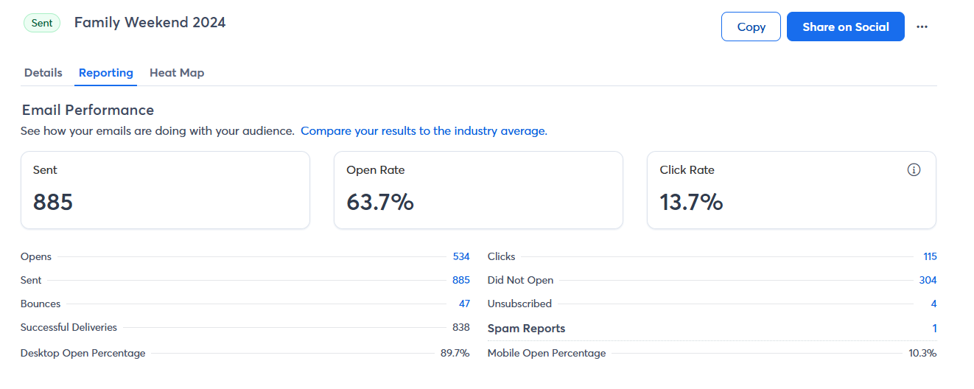
Task: Switch to the Details tab
Action: [43, 73]
